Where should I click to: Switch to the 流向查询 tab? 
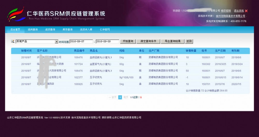tap(33, 30)
